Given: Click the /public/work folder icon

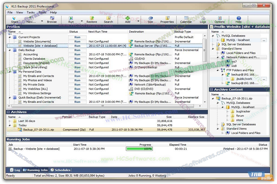Looking at the screenshot, I should 232,79.
